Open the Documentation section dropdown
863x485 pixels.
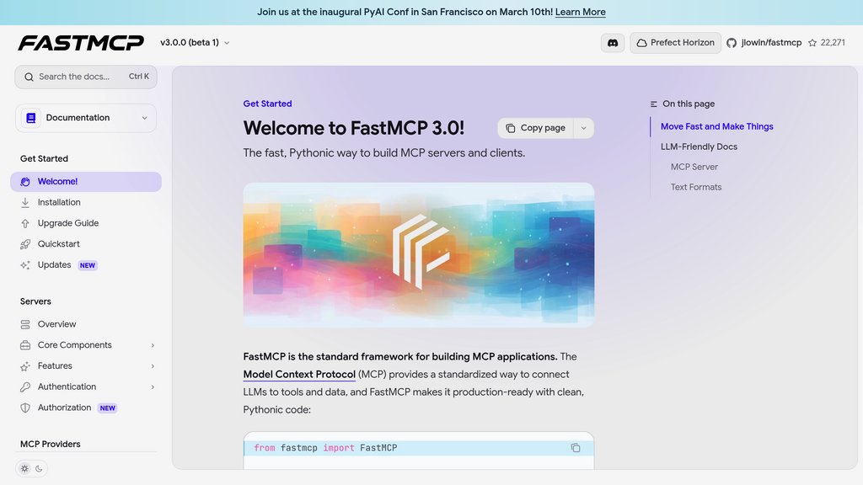click(85, 118)
